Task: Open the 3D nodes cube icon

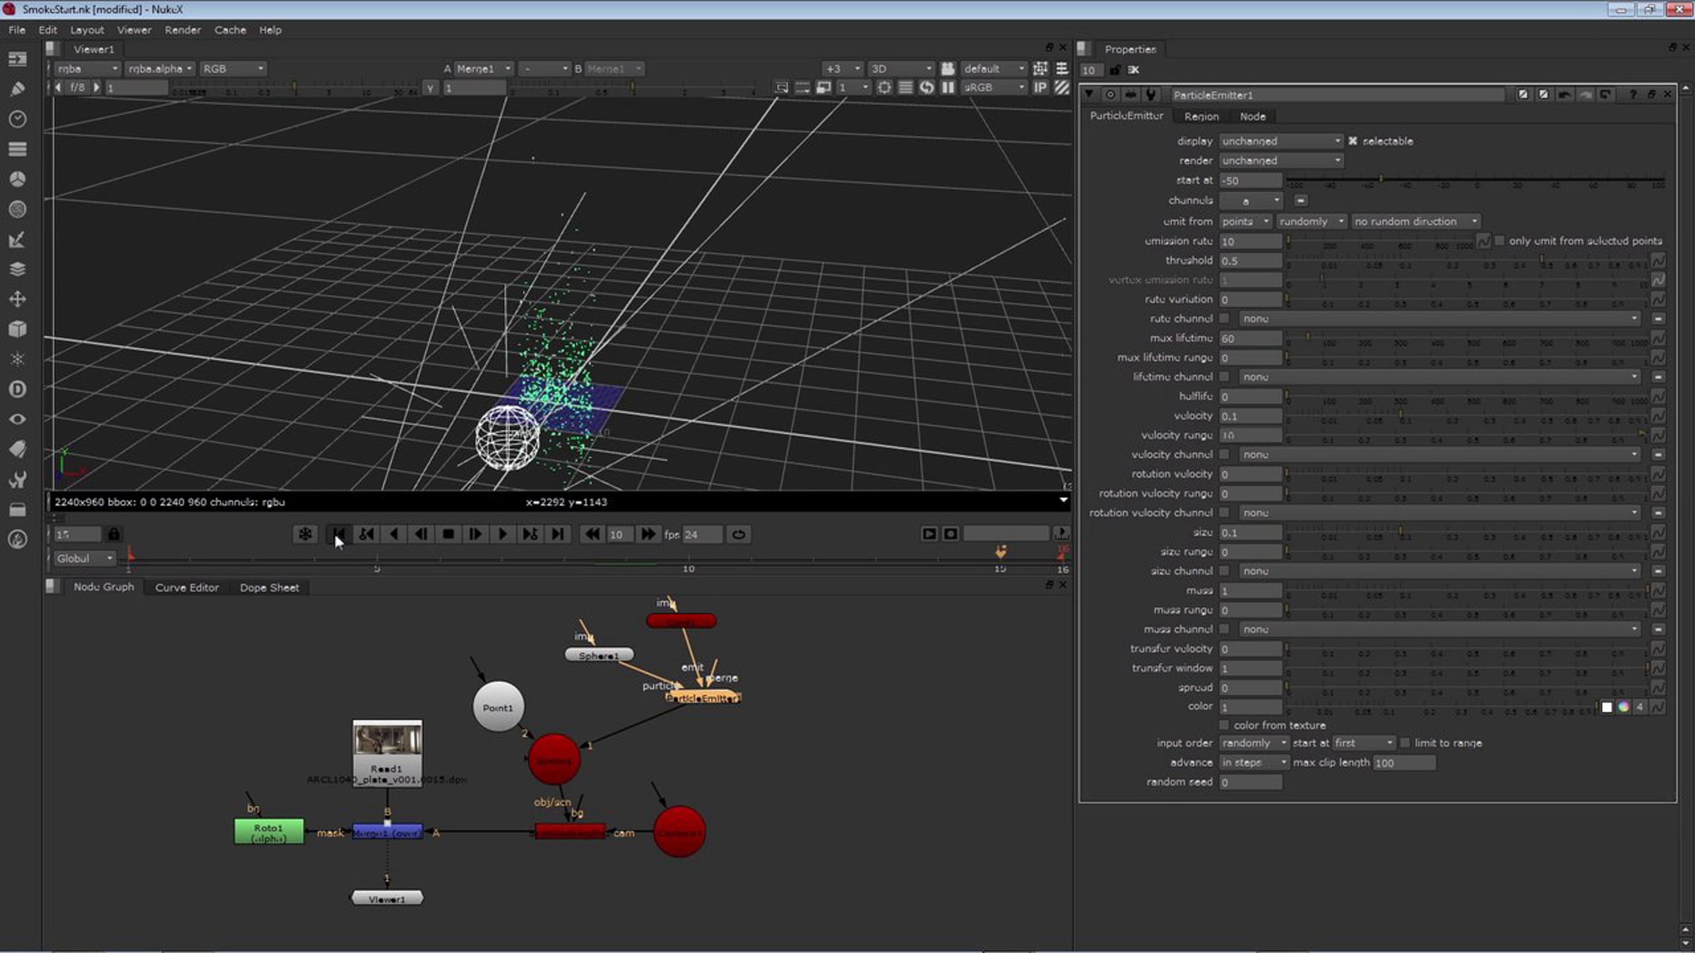Action: tap(18, 329)
